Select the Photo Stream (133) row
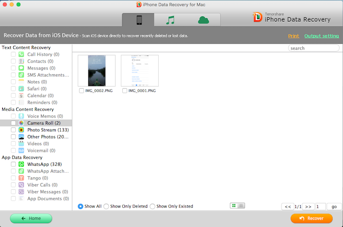The width and height of the screenshot is (343, 227). click(36, 130)
